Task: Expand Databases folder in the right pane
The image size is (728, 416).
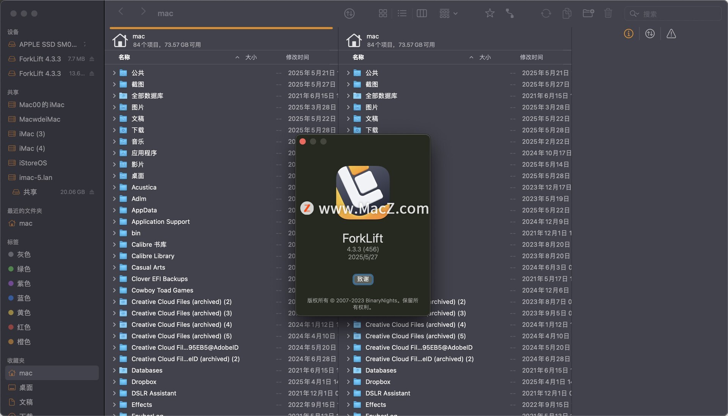Action: tap(348, 370)
